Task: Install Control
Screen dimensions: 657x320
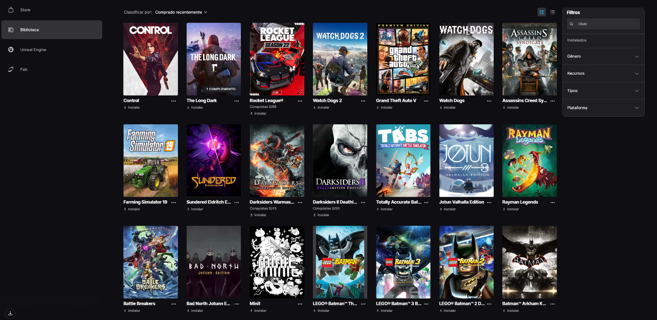Action: 132,108
